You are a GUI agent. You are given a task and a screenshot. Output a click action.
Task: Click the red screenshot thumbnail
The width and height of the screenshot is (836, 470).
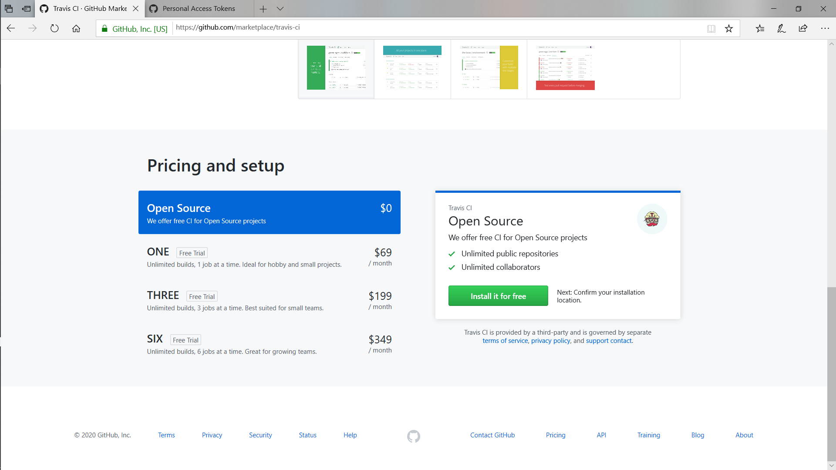point(565,68)
